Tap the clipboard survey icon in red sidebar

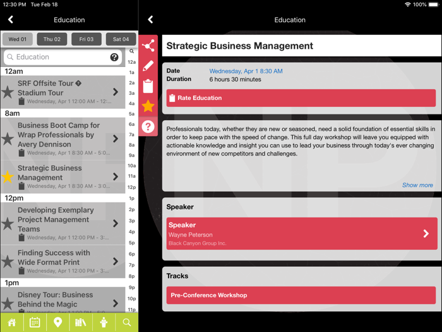[x=148, y=86]
